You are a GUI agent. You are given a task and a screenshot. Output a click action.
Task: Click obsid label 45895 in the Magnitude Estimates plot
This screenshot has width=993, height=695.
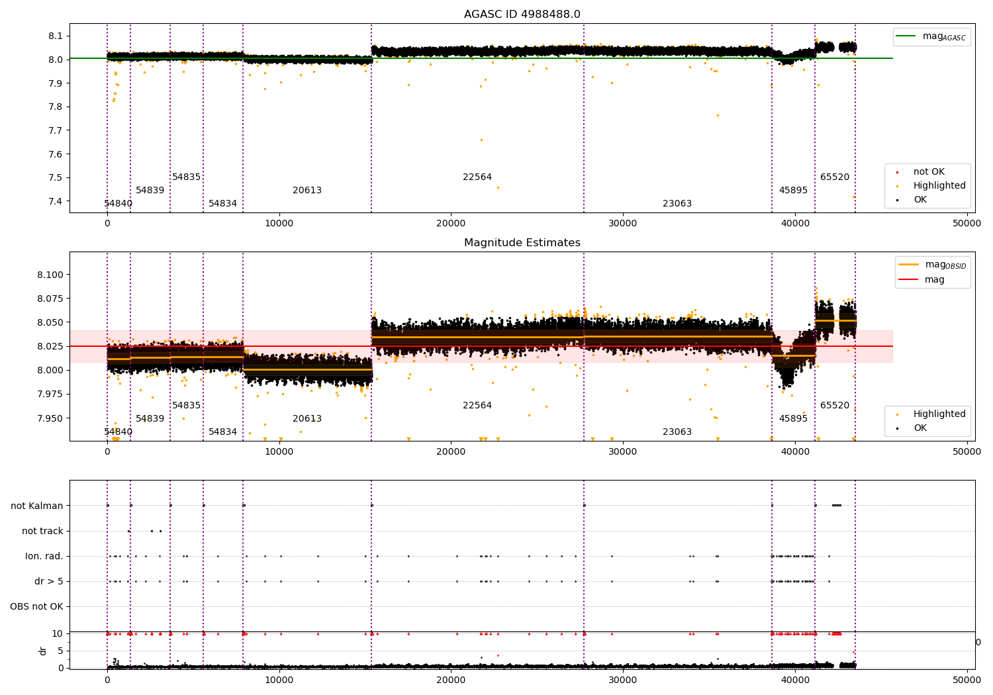(793, 419)
